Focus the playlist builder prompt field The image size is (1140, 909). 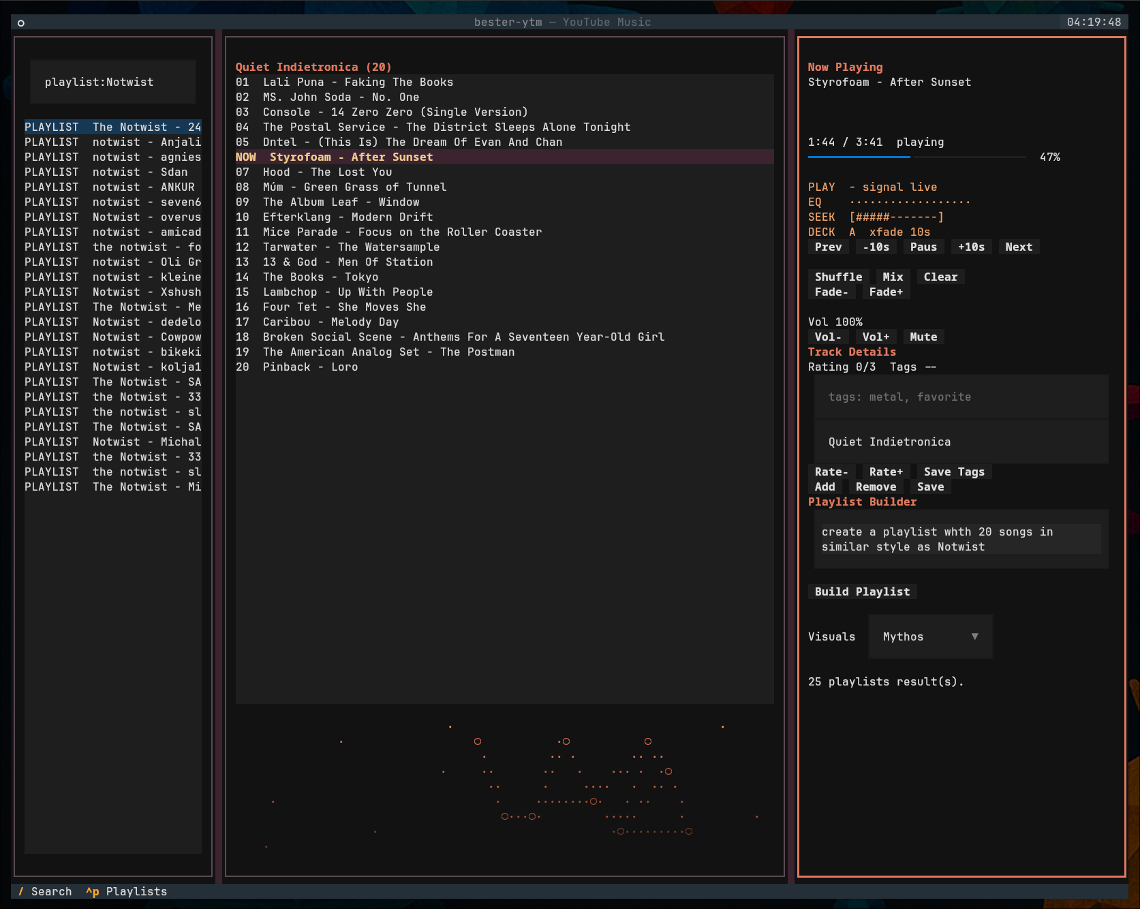tap(961, 539)
